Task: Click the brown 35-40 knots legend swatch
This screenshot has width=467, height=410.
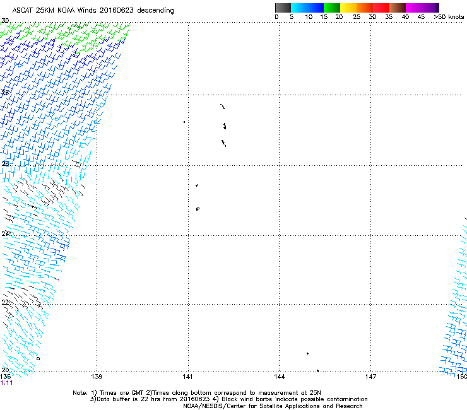Action: coord(398,8)
